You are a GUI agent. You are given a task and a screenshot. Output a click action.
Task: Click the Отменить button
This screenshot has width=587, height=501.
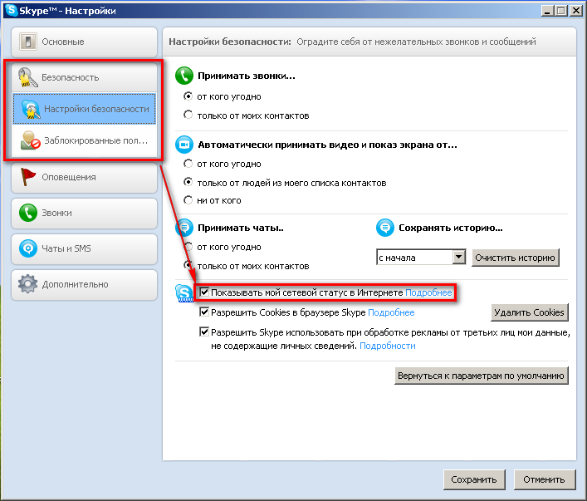click(545, 479)
